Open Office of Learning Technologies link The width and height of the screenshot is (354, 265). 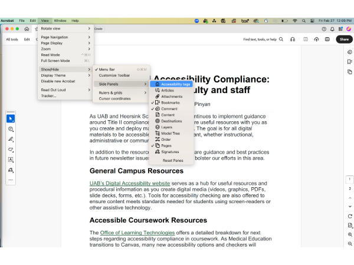point(137,233)
